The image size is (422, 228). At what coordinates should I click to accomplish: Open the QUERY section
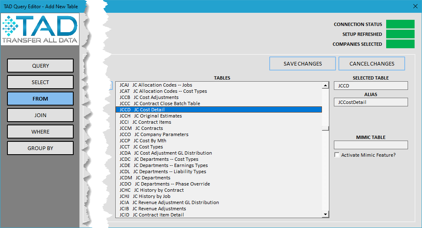(40, 66)
